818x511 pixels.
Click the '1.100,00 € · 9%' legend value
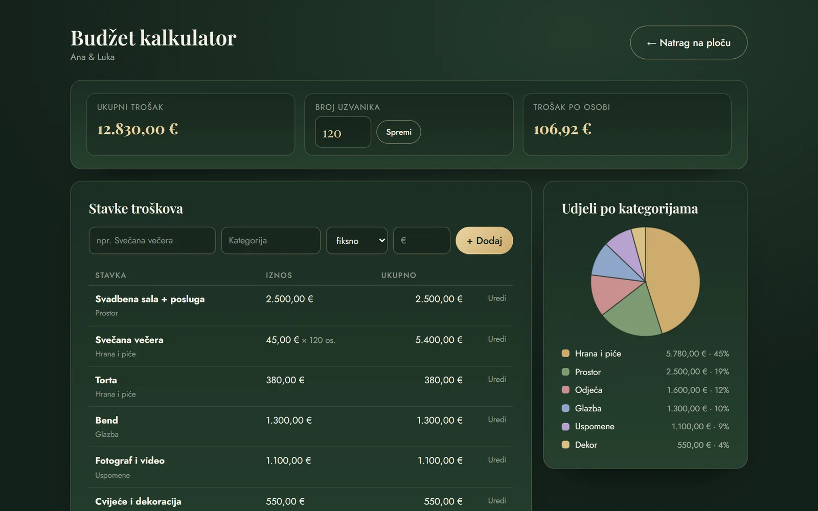coord(700,426)
